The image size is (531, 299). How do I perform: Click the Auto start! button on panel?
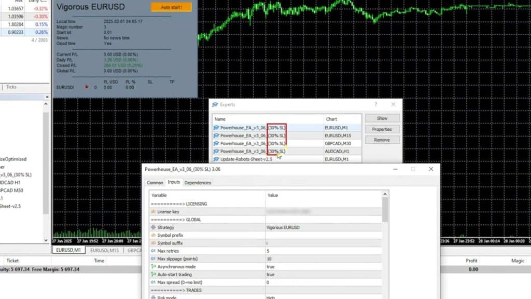(x=171, y=7)
